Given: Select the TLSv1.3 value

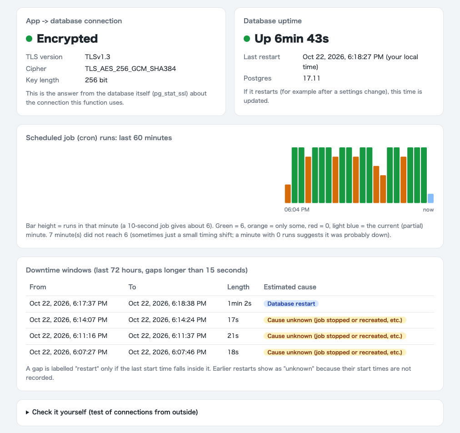Looking at the screenshot, I should click(97, 57).
